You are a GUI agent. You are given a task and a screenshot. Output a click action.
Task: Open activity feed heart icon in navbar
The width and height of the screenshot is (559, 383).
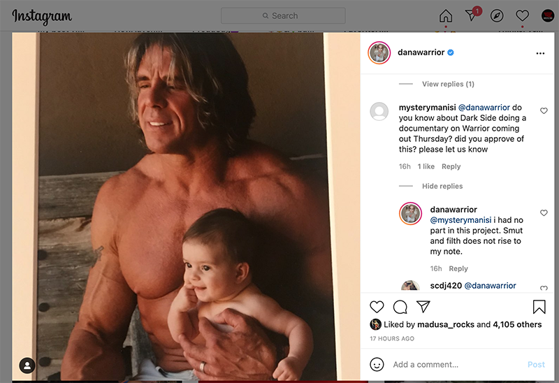(522, 15)
